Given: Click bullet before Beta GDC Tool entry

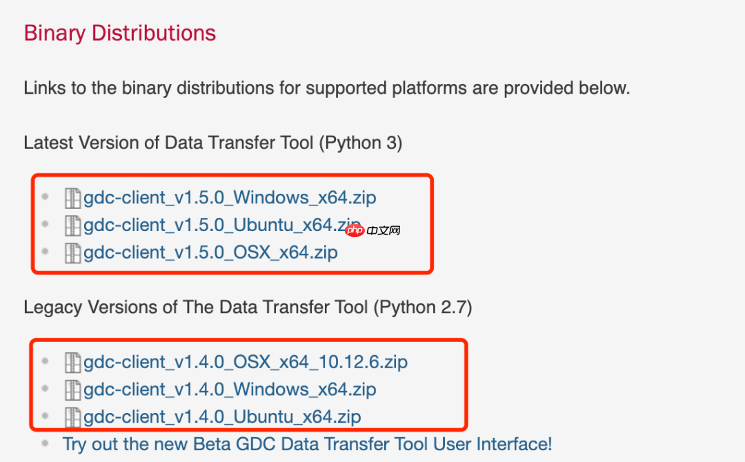Looking at the screenshot, I should [46, 443].
